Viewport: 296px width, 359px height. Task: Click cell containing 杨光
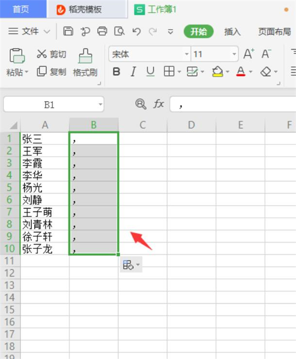pos(44,188)
